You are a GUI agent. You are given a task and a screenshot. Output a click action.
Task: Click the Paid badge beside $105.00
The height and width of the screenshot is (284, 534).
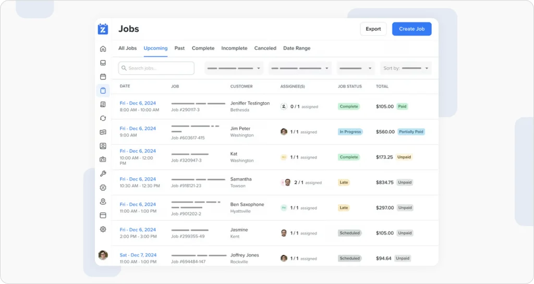pyautogui.click(x=402, y=106)
